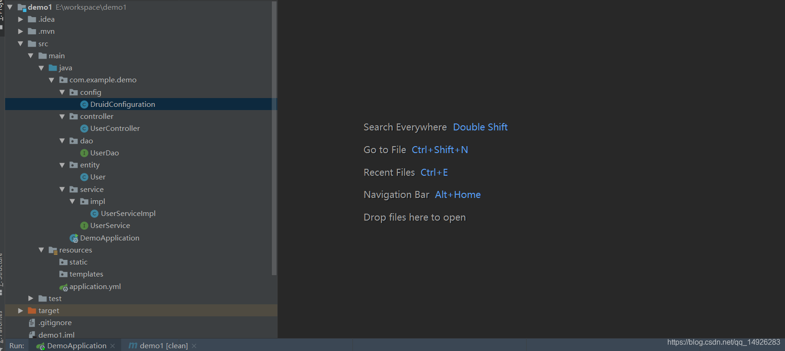Click the UserController class icon
The width and height of the screenshot is (785, 351).
pos(84,129)
